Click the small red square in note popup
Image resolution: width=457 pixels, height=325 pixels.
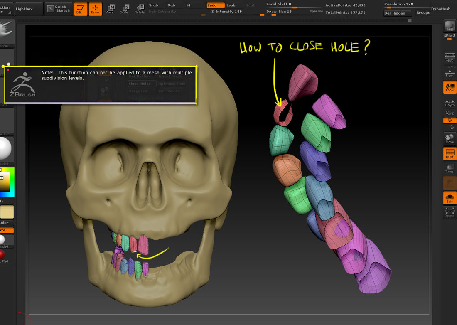[x=8, y=70]
